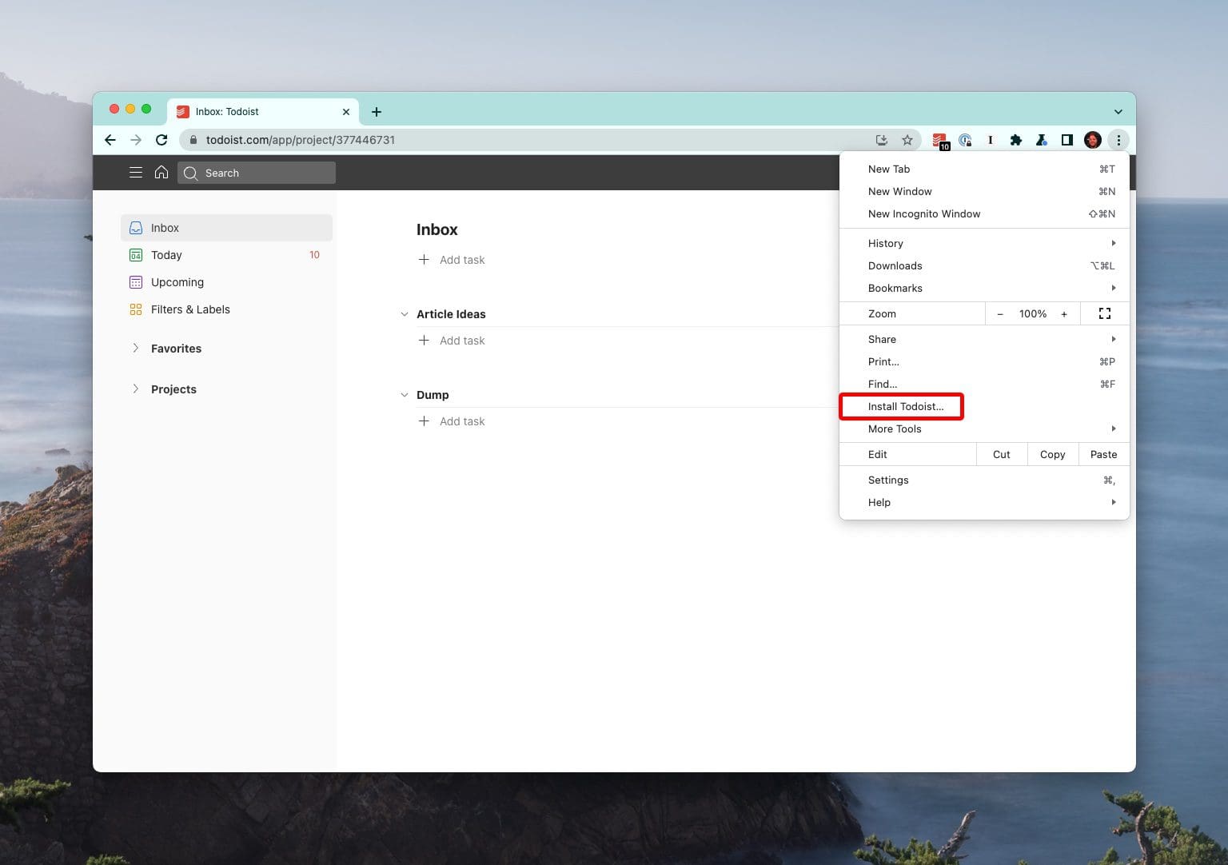The width and height of the screenshot is (1228, 865).
Task: Reload the Todoist page
Action: pyautogui.click(x=161, y=140)
